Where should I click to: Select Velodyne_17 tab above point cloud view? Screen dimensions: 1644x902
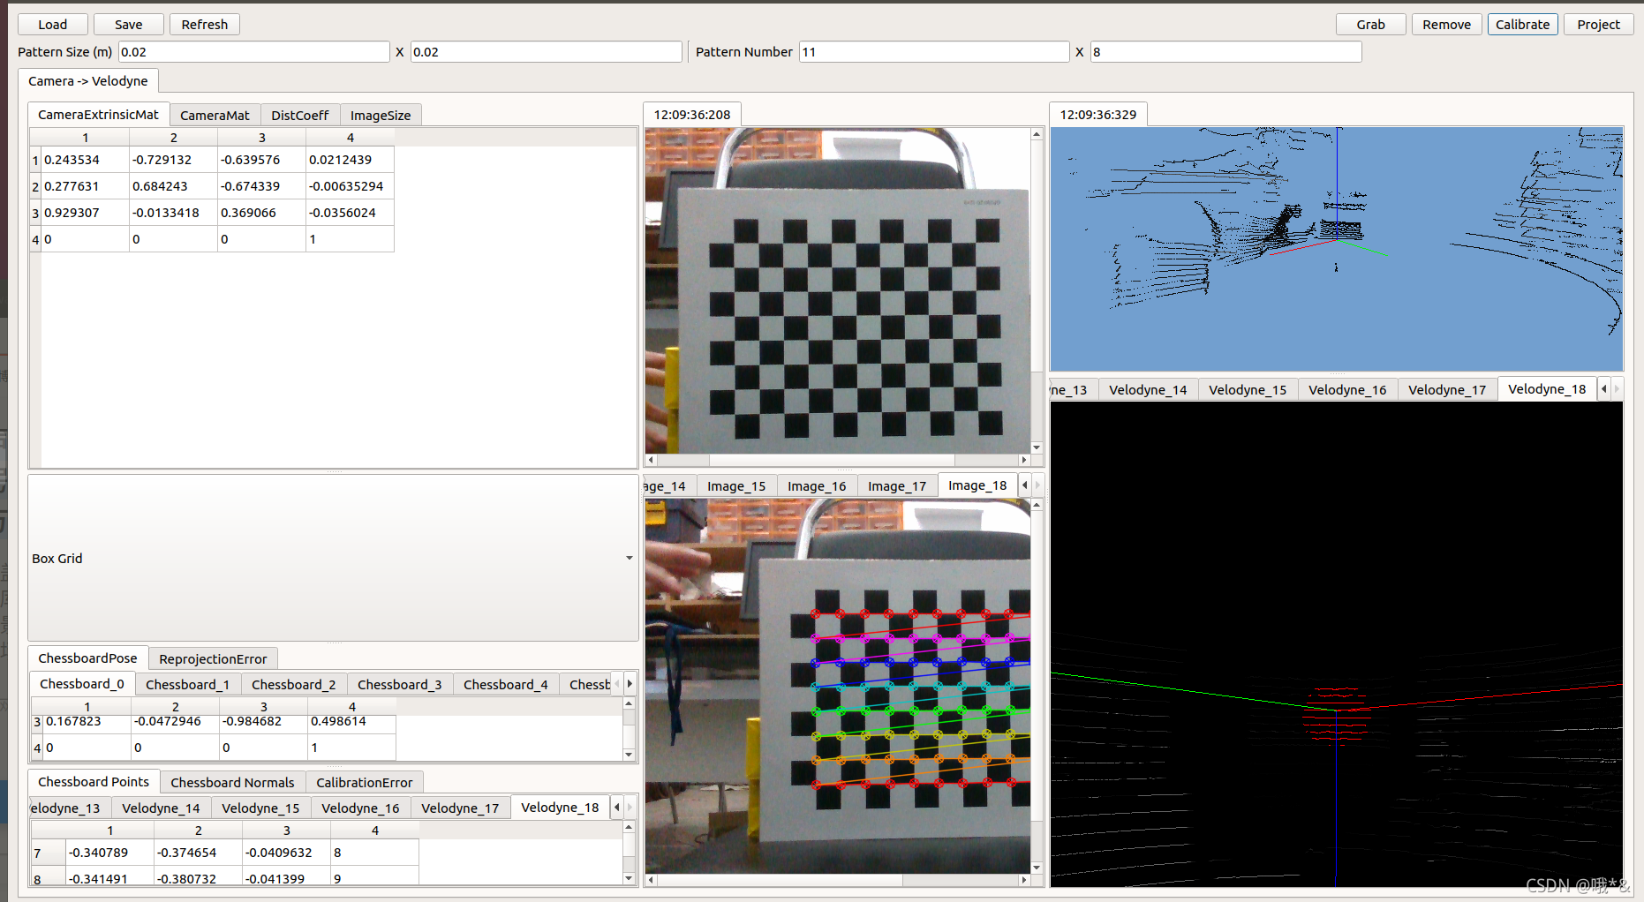1447,390
